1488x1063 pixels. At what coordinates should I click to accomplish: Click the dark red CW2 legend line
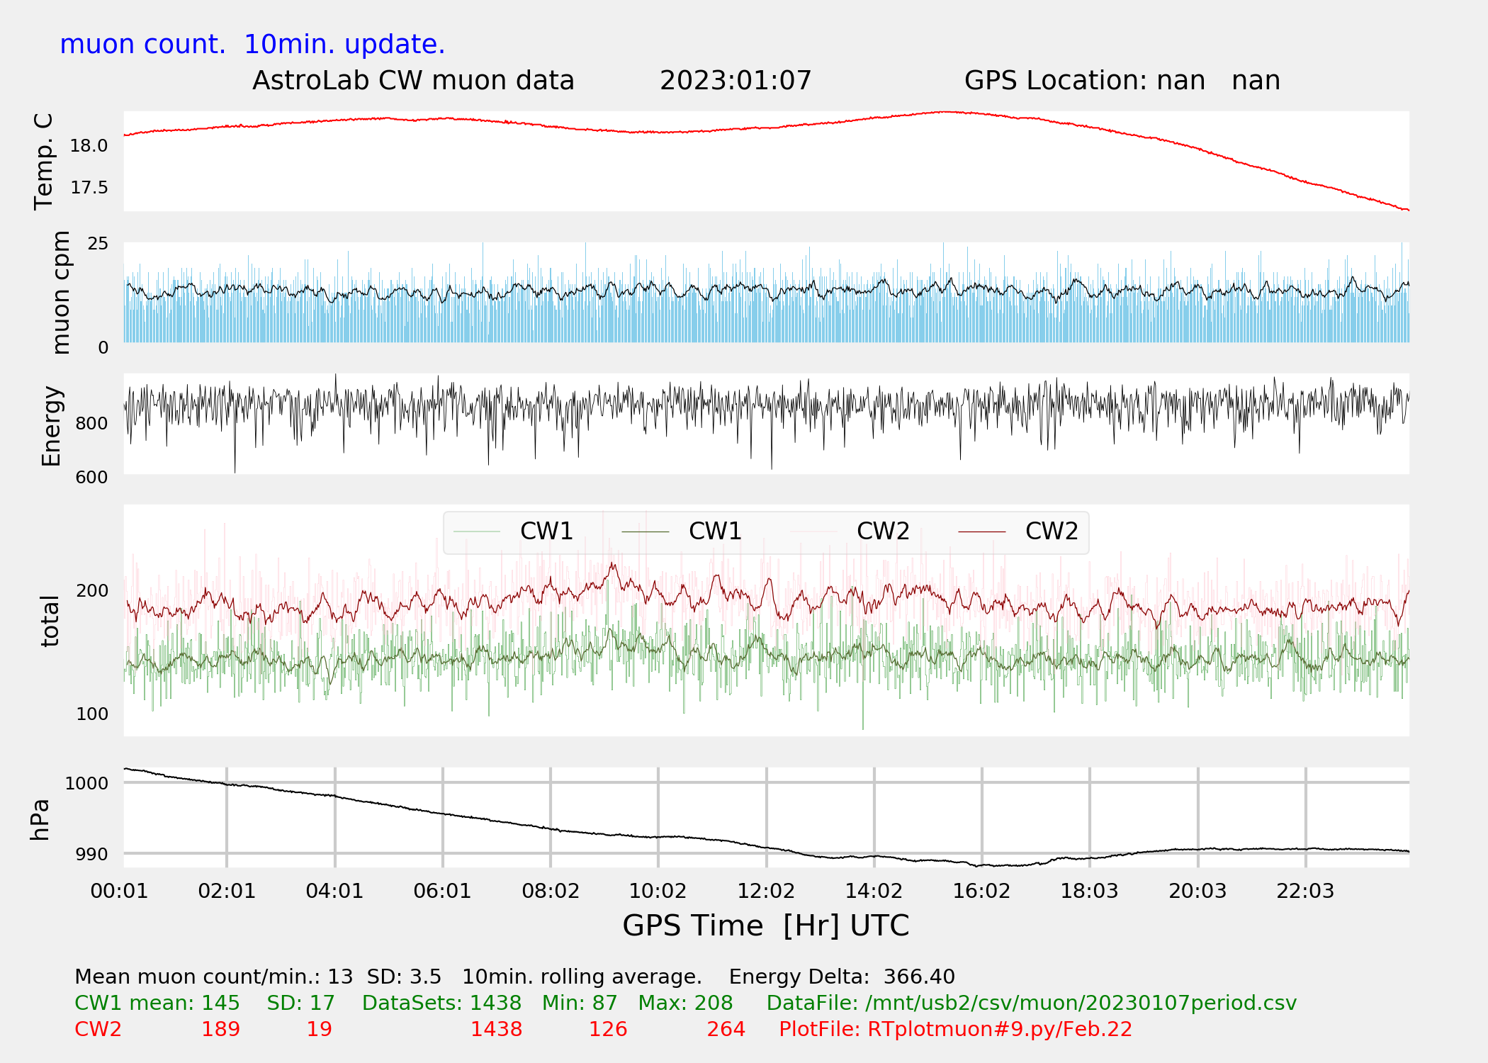coord(981,531)
